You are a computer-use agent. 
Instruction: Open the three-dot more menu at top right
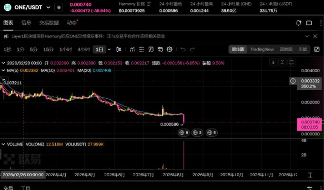point(321,23)
